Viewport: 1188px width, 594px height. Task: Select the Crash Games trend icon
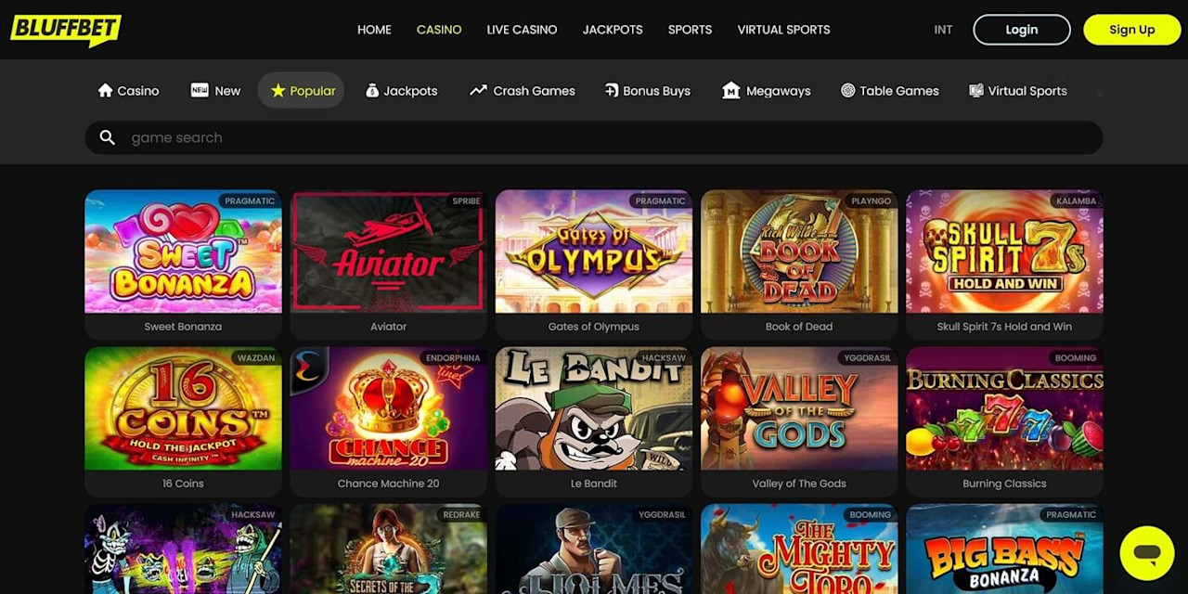(478, 90)
